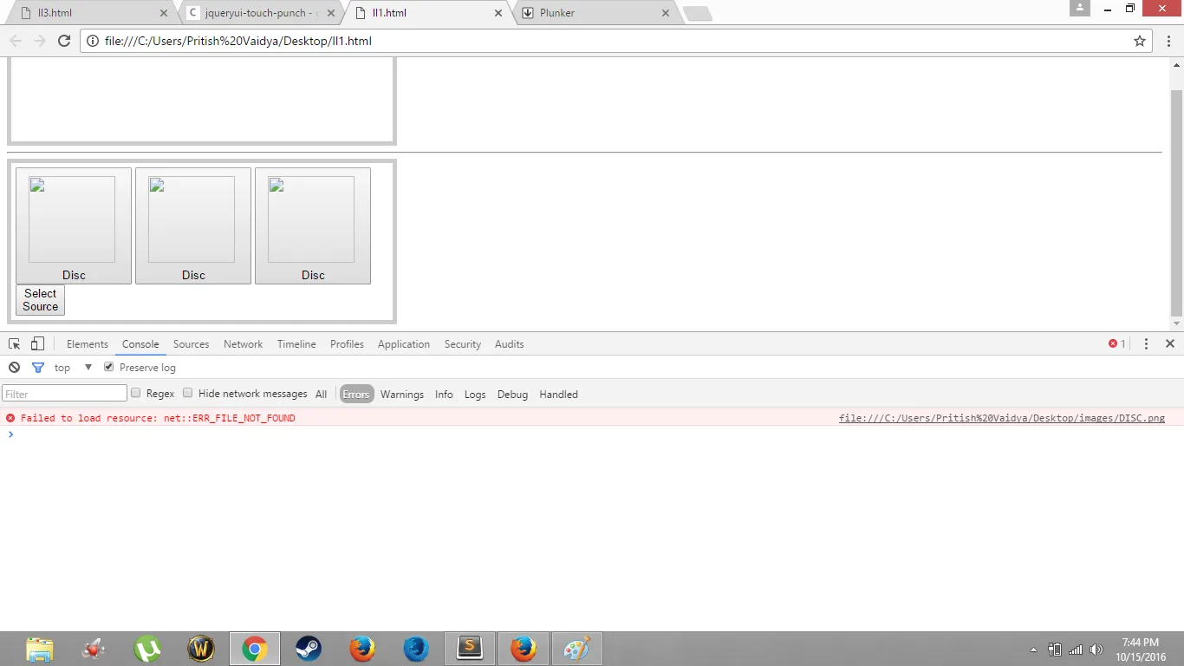Show All console message levels

(x=321, y=394)
